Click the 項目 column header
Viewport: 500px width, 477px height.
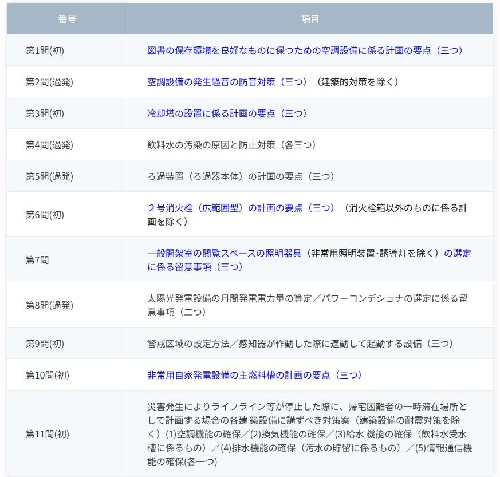point(310,19)
